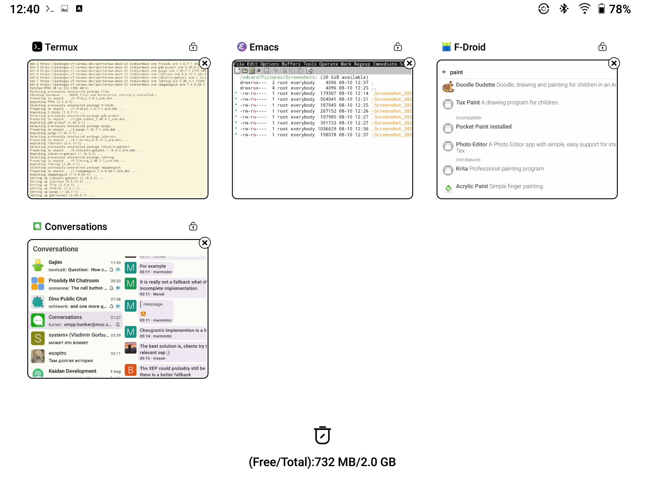Tap the Conversations app icon in header

[37, 226]
